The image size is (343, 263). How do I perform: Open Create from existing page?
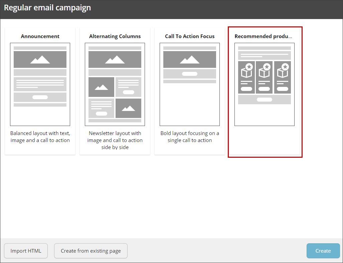91,251
